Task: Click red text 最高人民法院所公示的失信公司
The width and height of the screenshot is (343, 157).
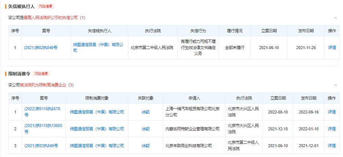Action: (x=51, y=18)
